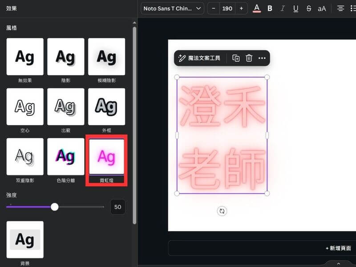The height and width of the screenshot is (267, 356).
Task: Delete the selected text element
Action: point(249,58)
